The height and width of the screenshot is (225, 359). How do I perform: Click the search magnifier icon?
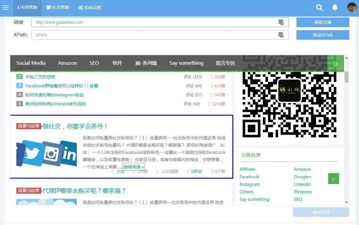(x=319, y=8)
